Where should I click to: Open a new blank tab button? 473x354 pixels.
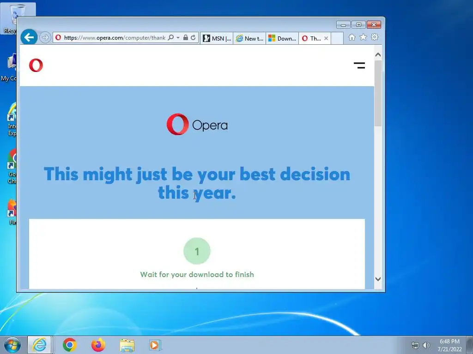(x=337, y=38)
